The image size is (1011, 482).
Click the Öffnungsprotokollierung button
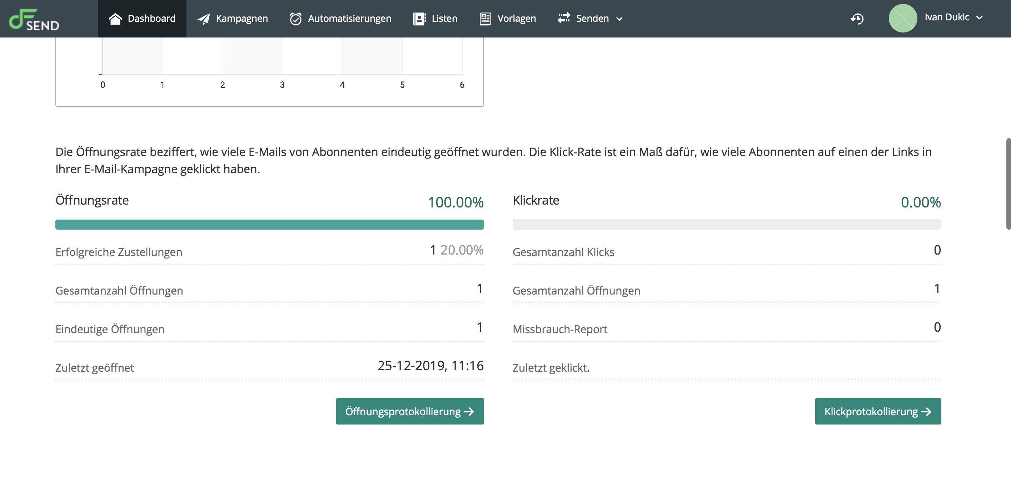pyautogui.click(x=410, y=411)
